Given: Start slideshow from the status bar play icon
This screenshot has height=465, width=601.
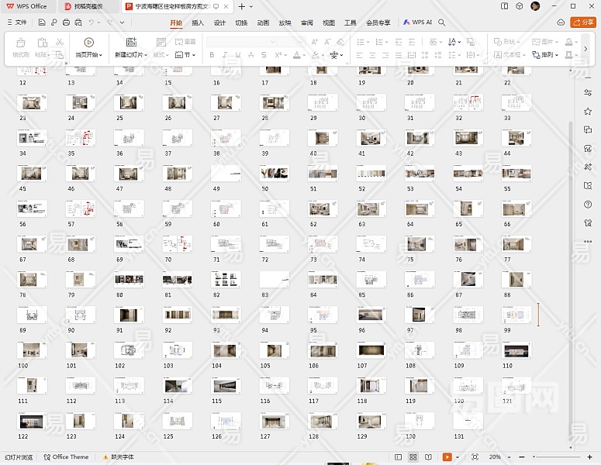Looking at the screenshot, I should [x=446, y=457].
